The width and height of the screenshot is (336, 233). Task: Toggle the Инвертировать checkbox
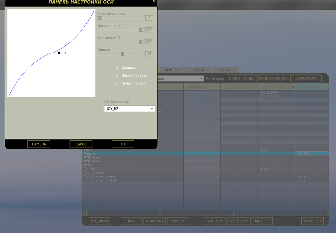point(117,75)
